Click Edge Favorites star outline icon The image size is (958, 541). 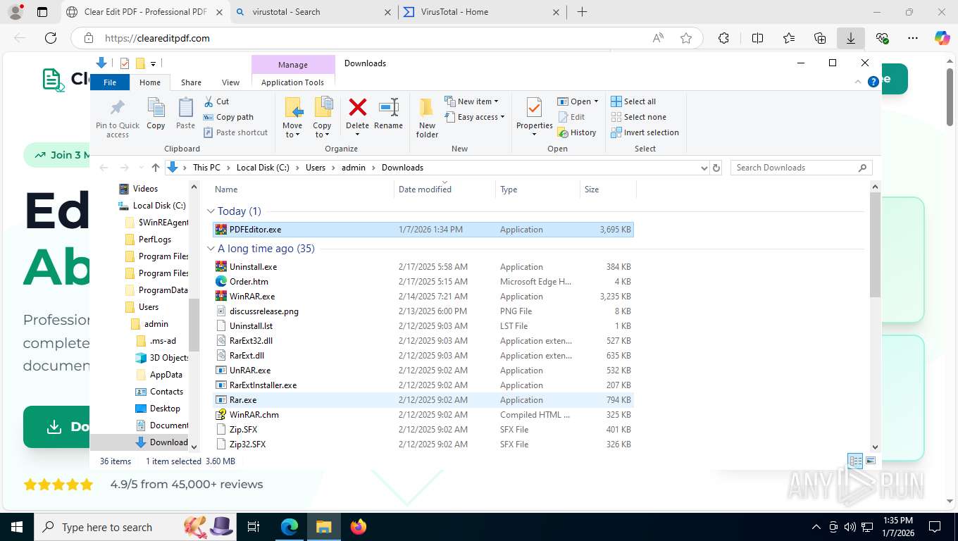686,38
